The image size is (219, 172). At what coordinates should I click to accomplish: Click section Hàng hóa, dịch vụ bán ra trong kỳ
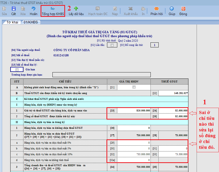coord(99,122)
